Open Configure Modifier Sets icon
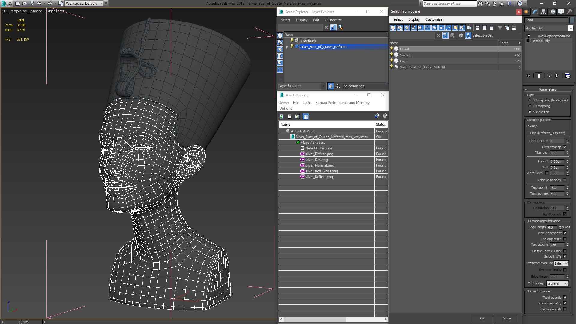The height and width of the screenshot is (324, 576). [567, 76]
